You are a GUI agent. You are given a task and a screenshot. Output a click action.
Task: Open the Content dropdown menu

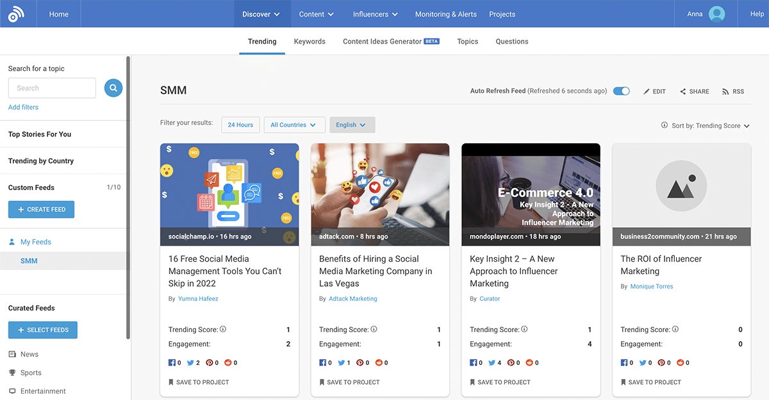pos(316,14)
